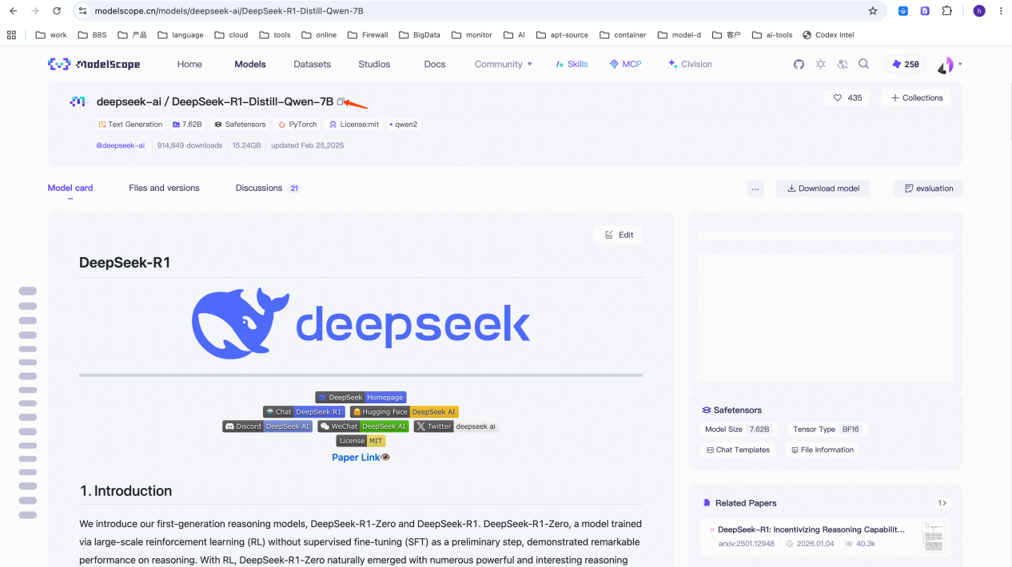Click the qwen2 tag
The image size is (1012, 567).
(404, 125)
